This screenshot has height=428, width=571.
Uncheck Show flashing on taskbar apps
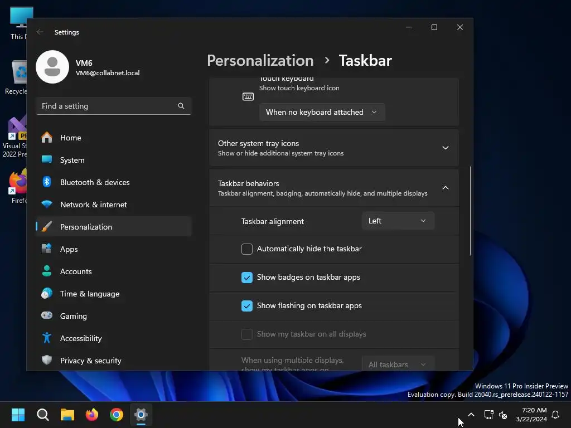point(247,306)
